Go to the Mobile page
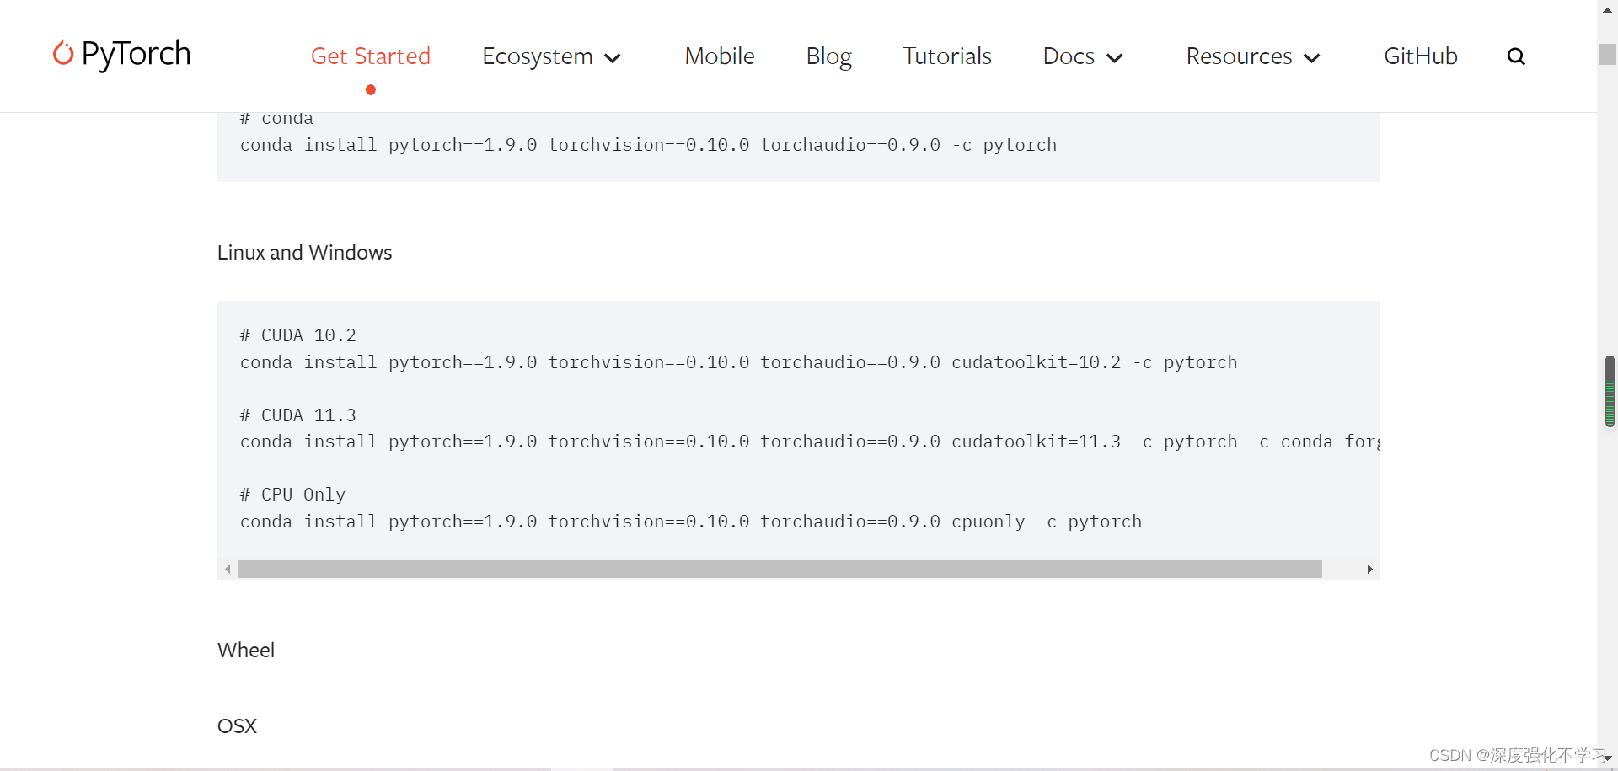The height and width of the screenshot is (771, 1618). 720,56
